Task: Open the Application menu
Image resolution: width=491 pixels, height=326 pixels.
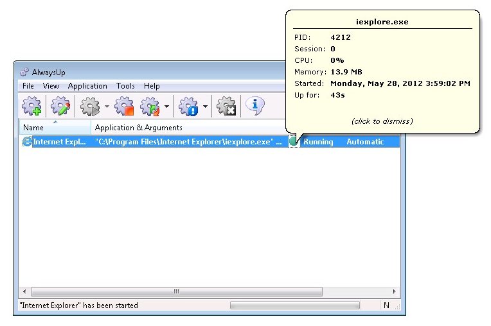Action: [x=87, y=86]
